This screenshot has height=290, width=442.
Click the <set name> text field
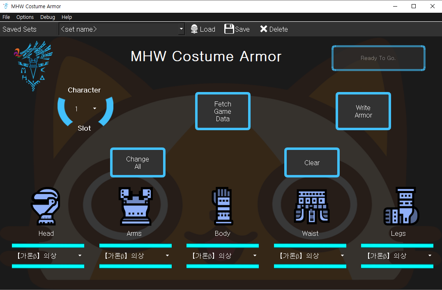pos(119,29)
